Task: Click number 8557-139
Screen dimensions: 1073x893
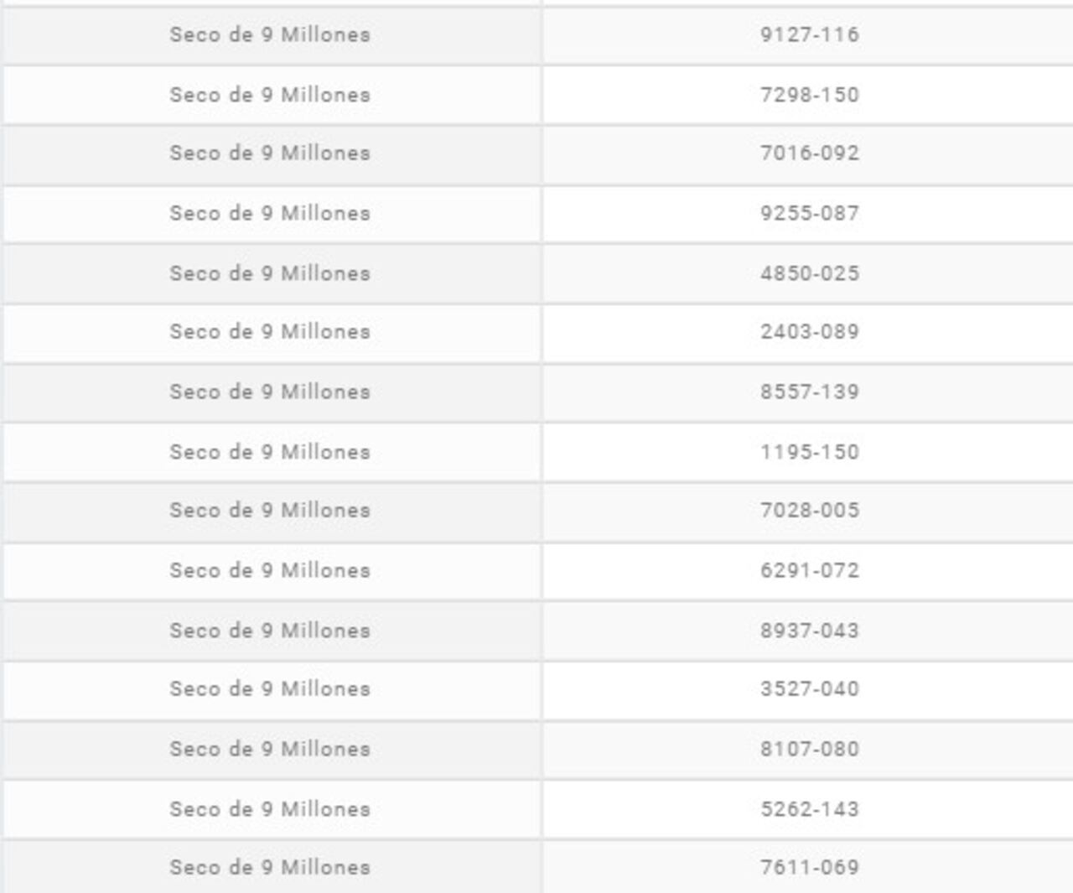Action: coord(809,392)
